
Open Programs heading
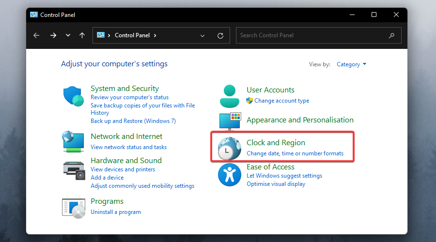pyautogui.click(x=107, y=201)
